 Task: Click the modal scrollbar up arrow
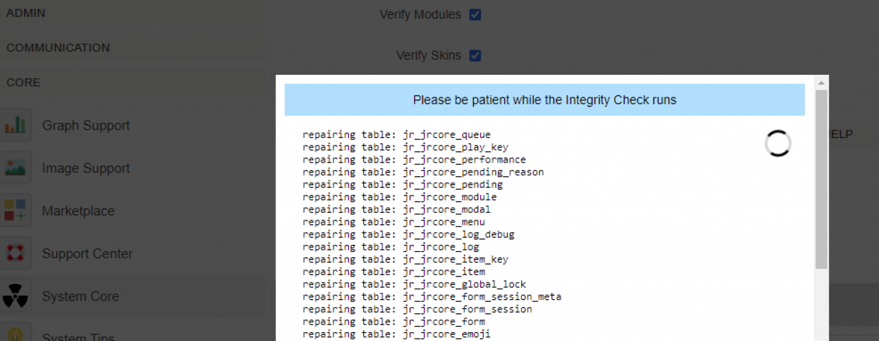[821, 82]
